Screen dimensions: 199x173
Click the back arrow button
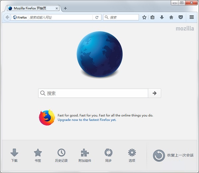7,17
